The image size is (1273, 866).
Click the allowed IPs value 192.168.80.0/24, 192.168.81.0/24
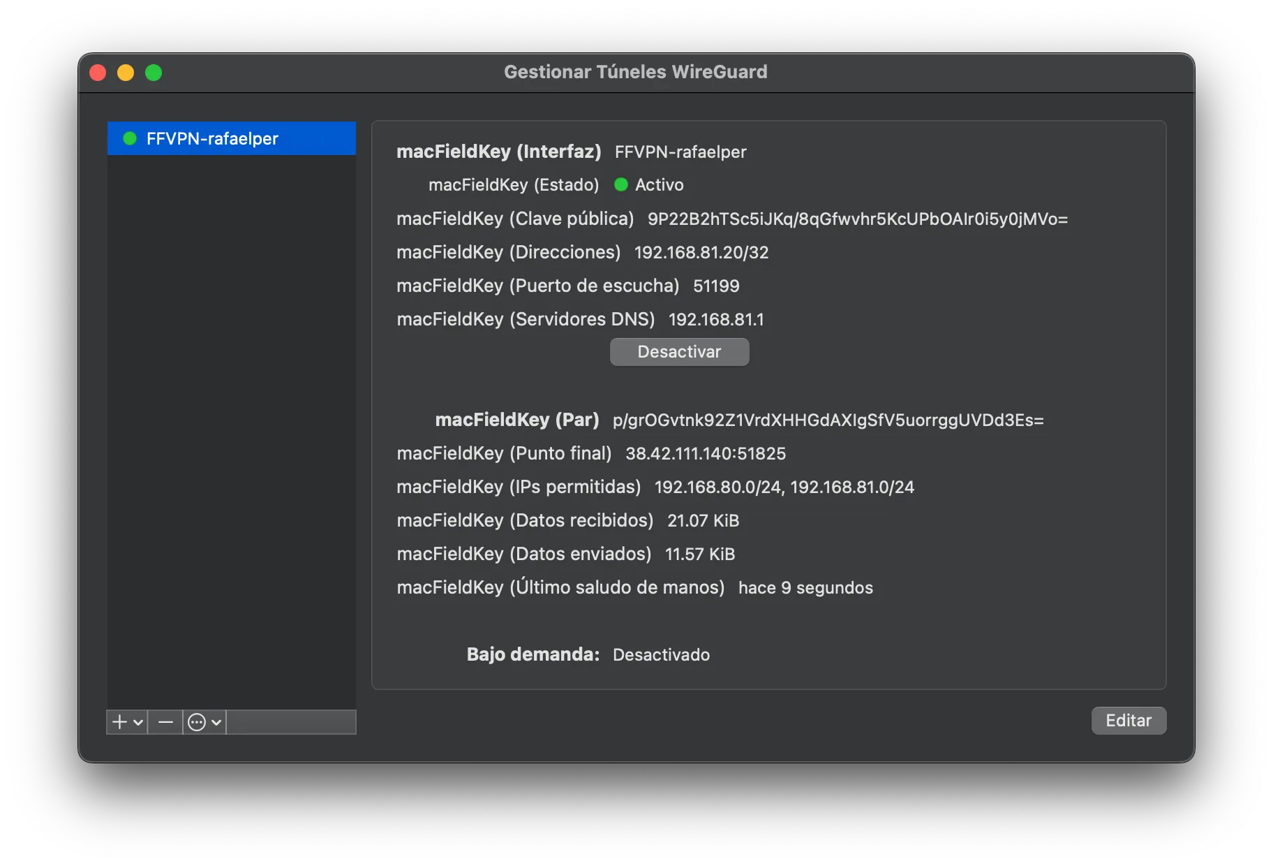(x=784, y=487)
